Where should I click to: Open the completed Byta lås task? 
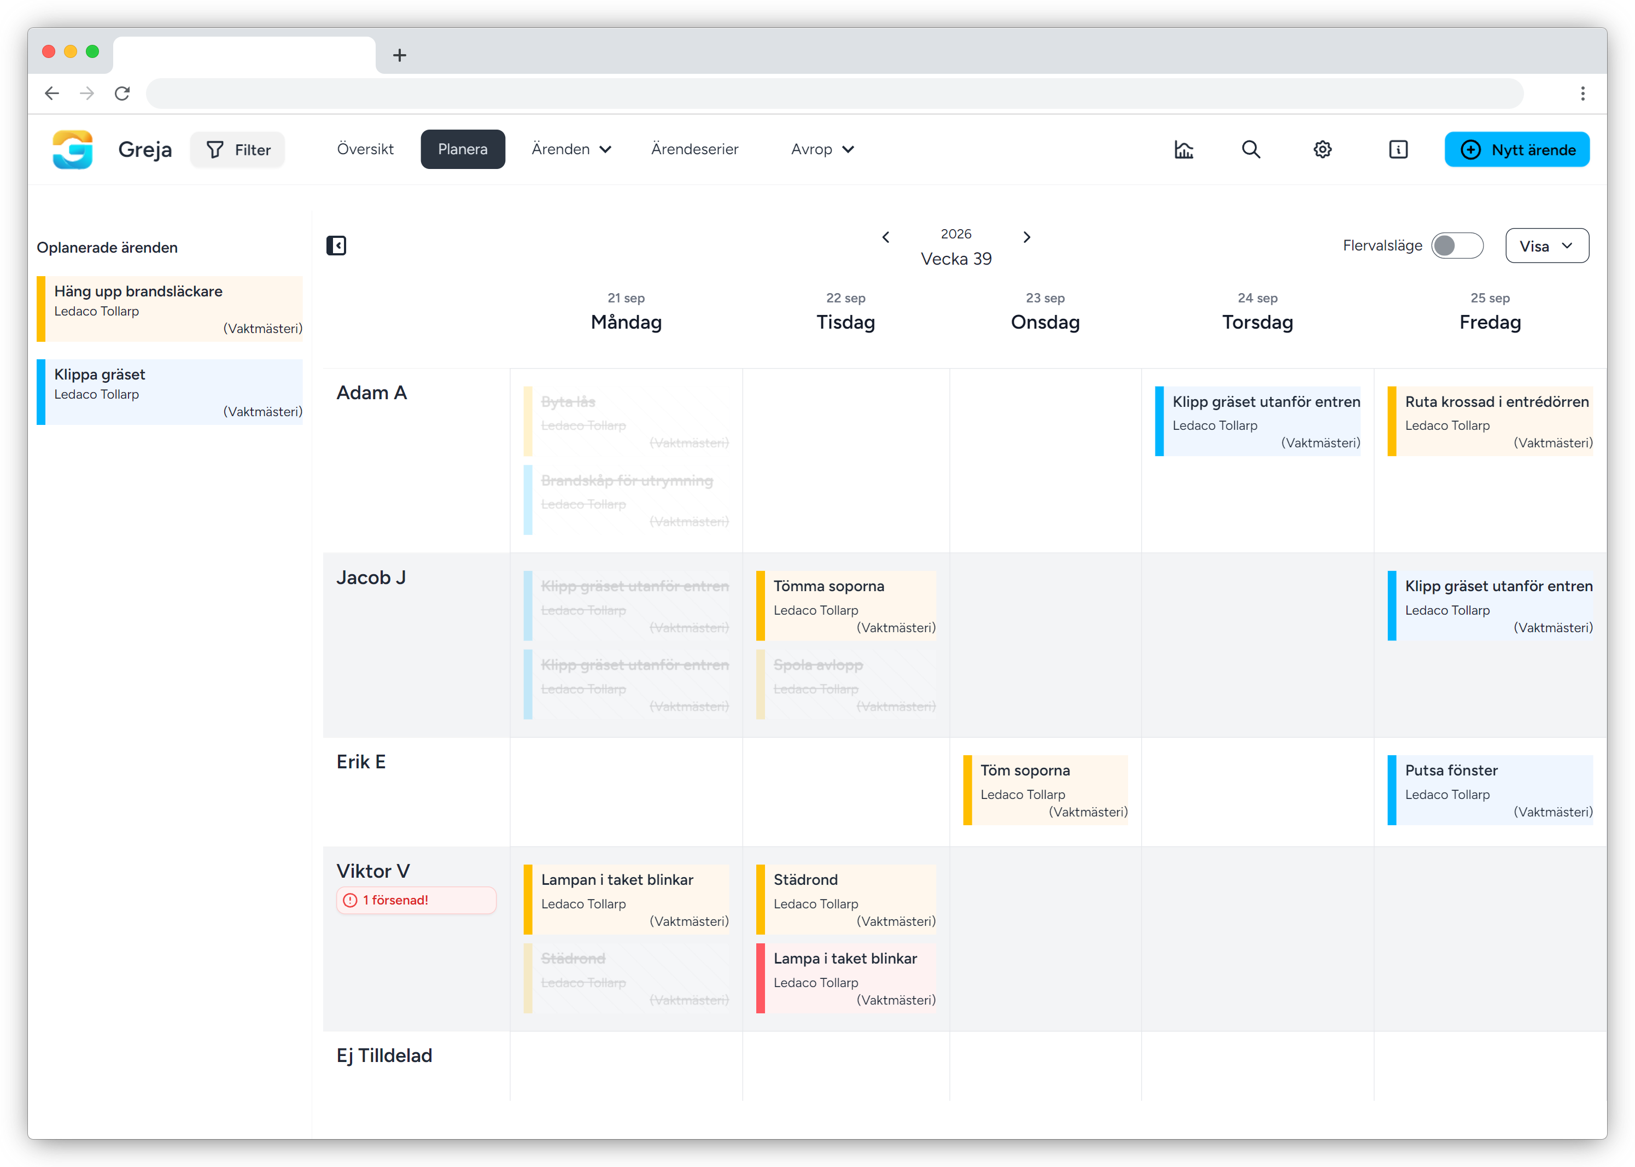click(x=626, y=422)
